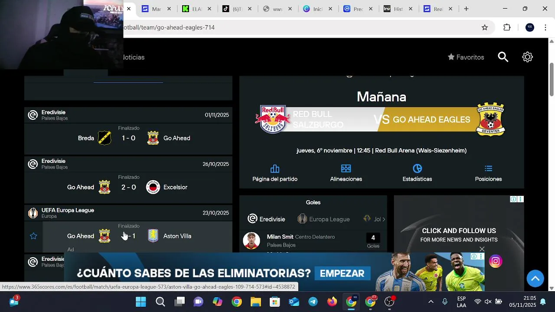This screenshot has width=555, height=312.
Task: Open Página del partido
Action: tap(275, 173)
